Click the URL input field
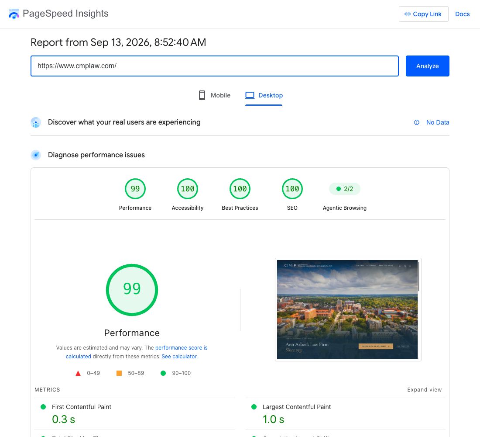 tap(215, 66)
